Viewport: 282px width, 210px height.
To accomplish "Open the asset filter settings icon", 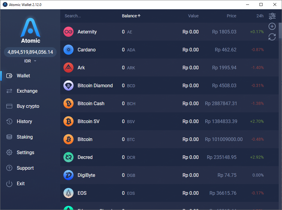I will click(x=272, y=16).
